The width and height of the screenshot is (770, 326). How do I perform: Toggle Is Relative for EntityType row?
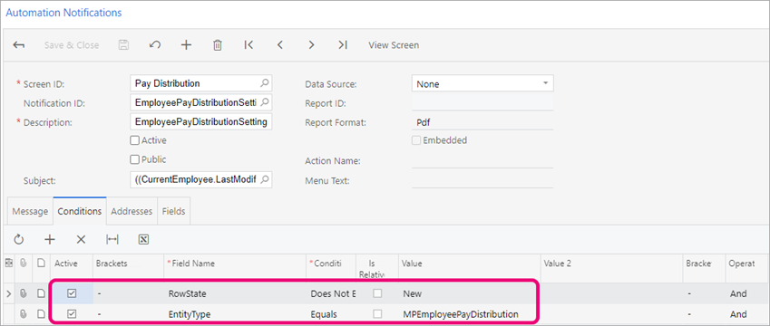point(377,313)
